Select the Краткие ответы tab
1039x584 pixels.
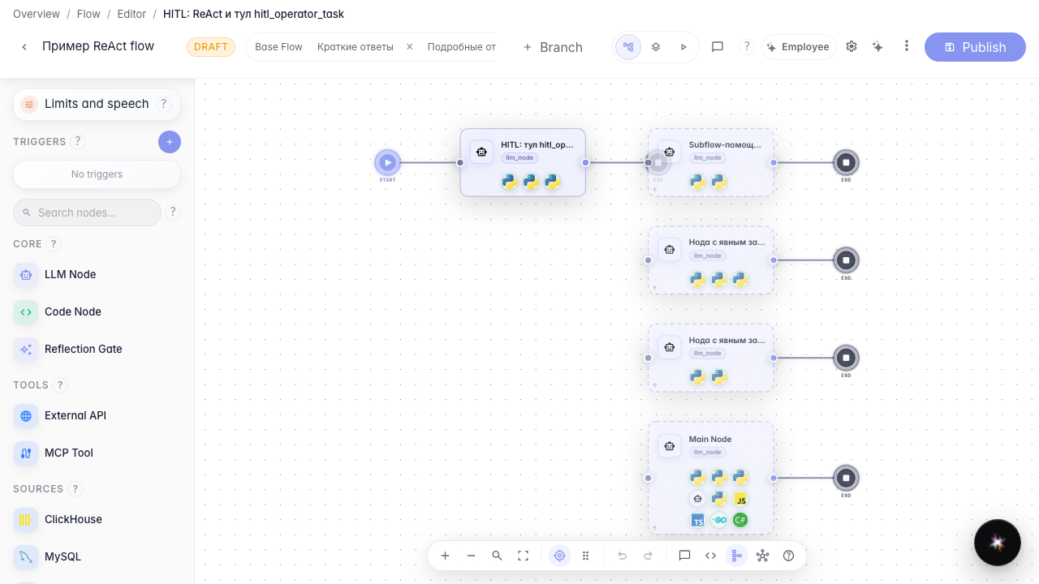click(356, 47)
